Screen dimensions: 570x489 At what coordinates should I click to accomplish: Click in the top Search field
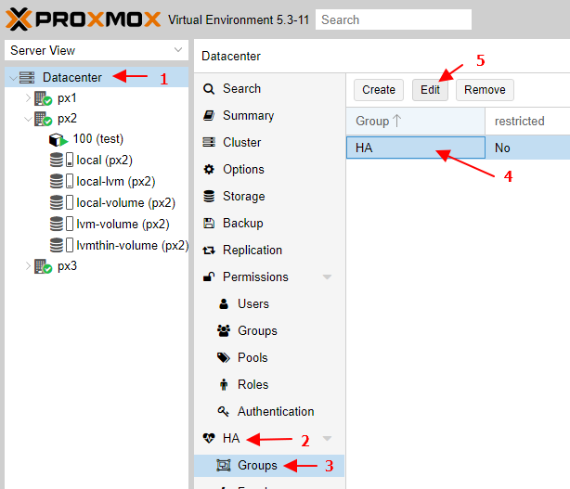click(x=393, y=19)
